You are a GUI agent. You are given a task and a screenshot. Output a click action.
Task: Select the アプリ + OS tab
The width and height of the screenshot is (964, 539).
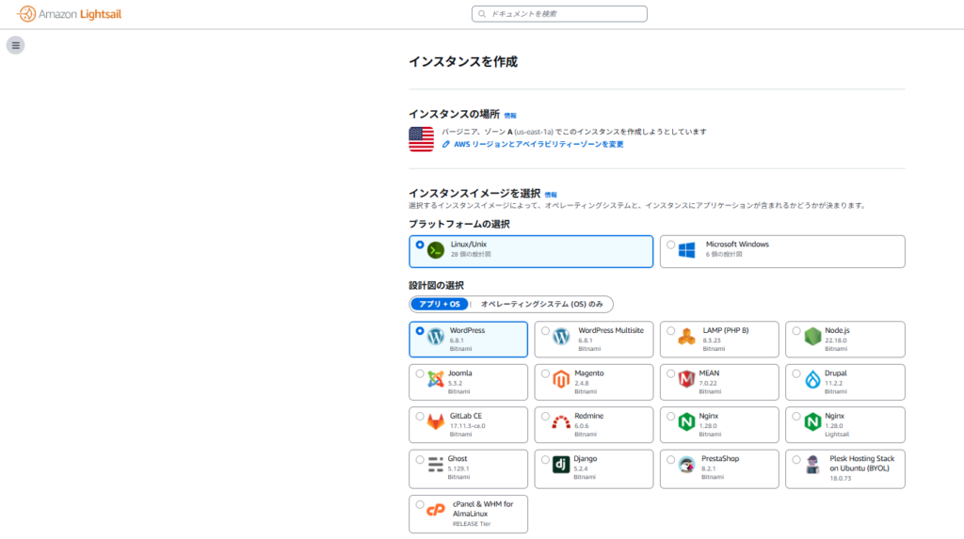coord(440,304)
